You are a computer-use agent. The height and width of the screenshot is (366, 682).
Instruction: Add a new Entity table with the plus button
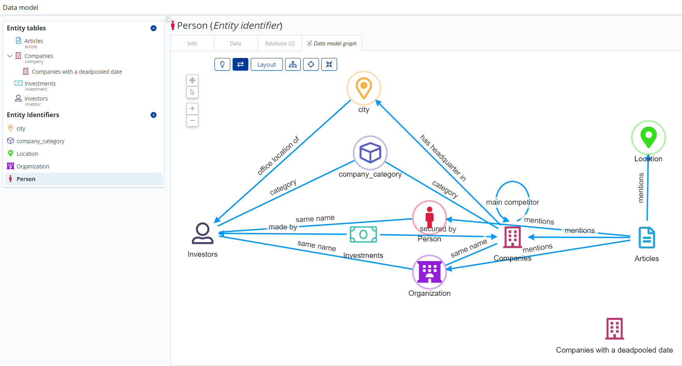click(x=153, y=28)
